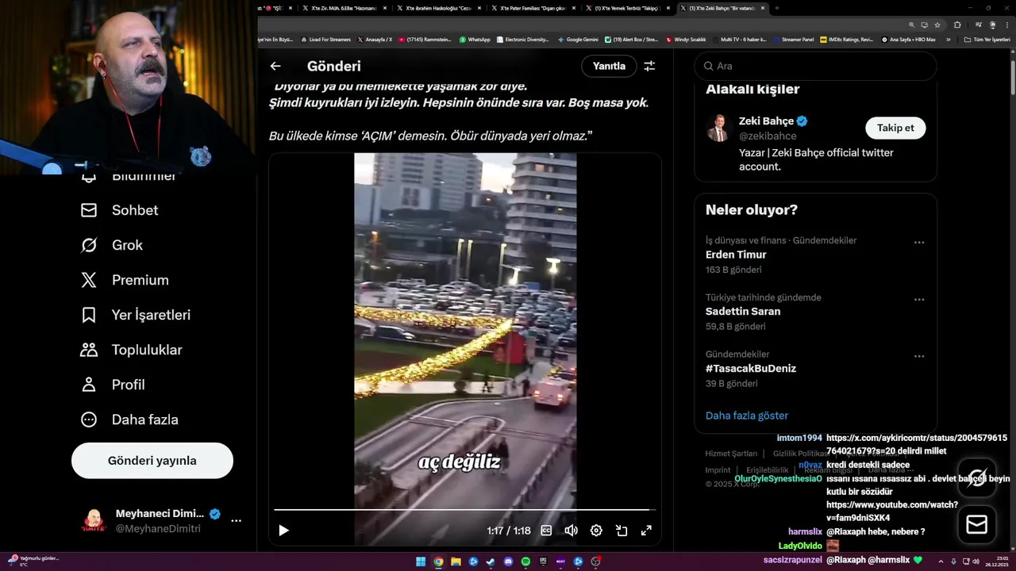Click the video progress bar
This screenshot has height=571, width=1016.
click(x=464, y=510)
